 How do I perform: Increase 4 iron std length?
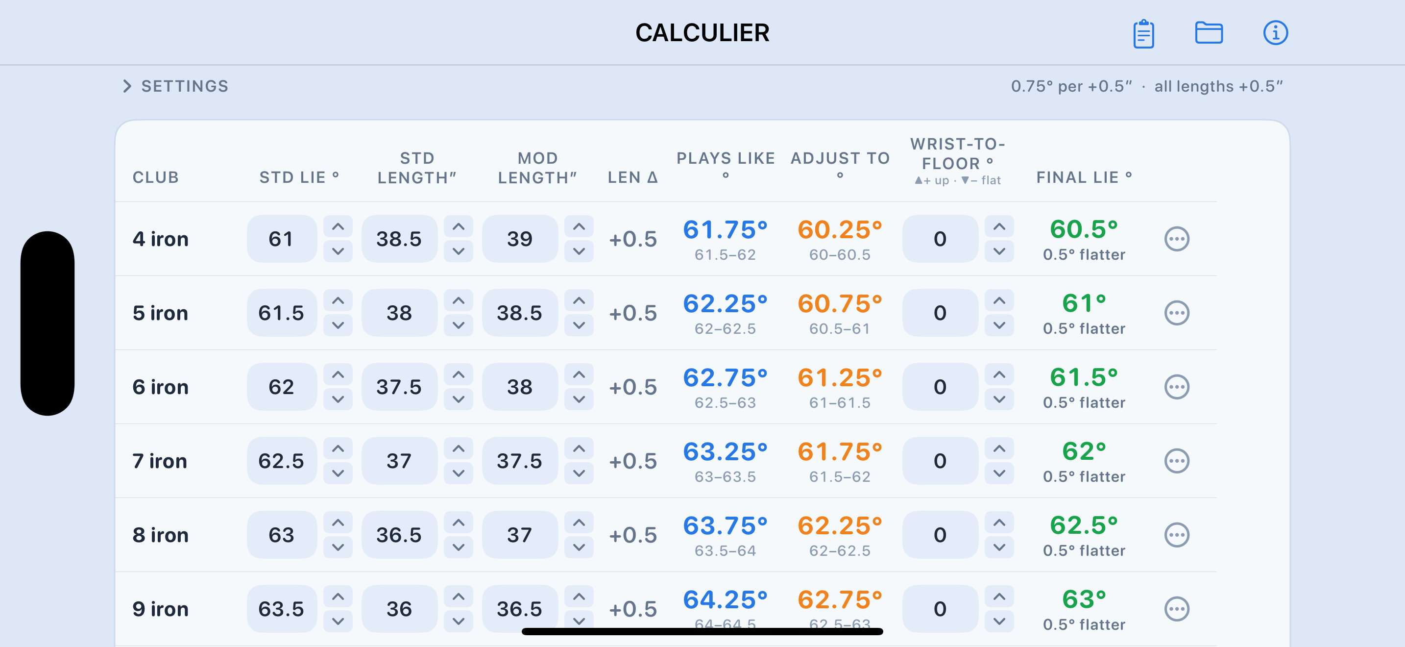click(x=459, y=226)
